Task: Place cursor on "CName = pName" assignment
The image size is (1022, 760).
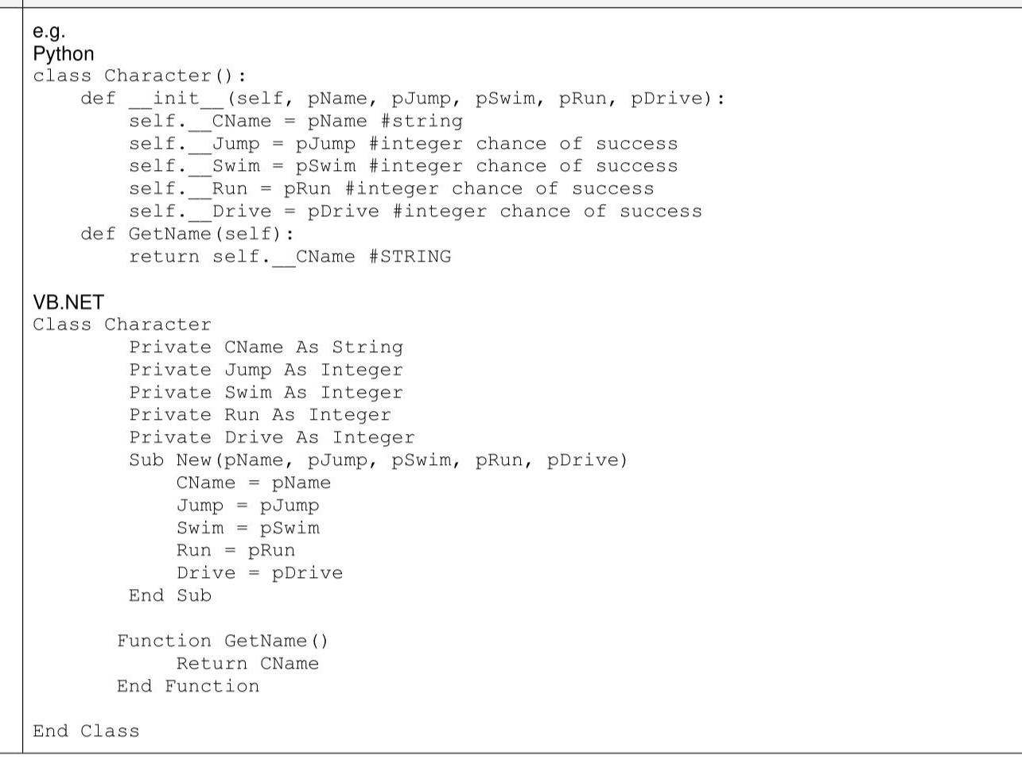Action: (253, 483)
